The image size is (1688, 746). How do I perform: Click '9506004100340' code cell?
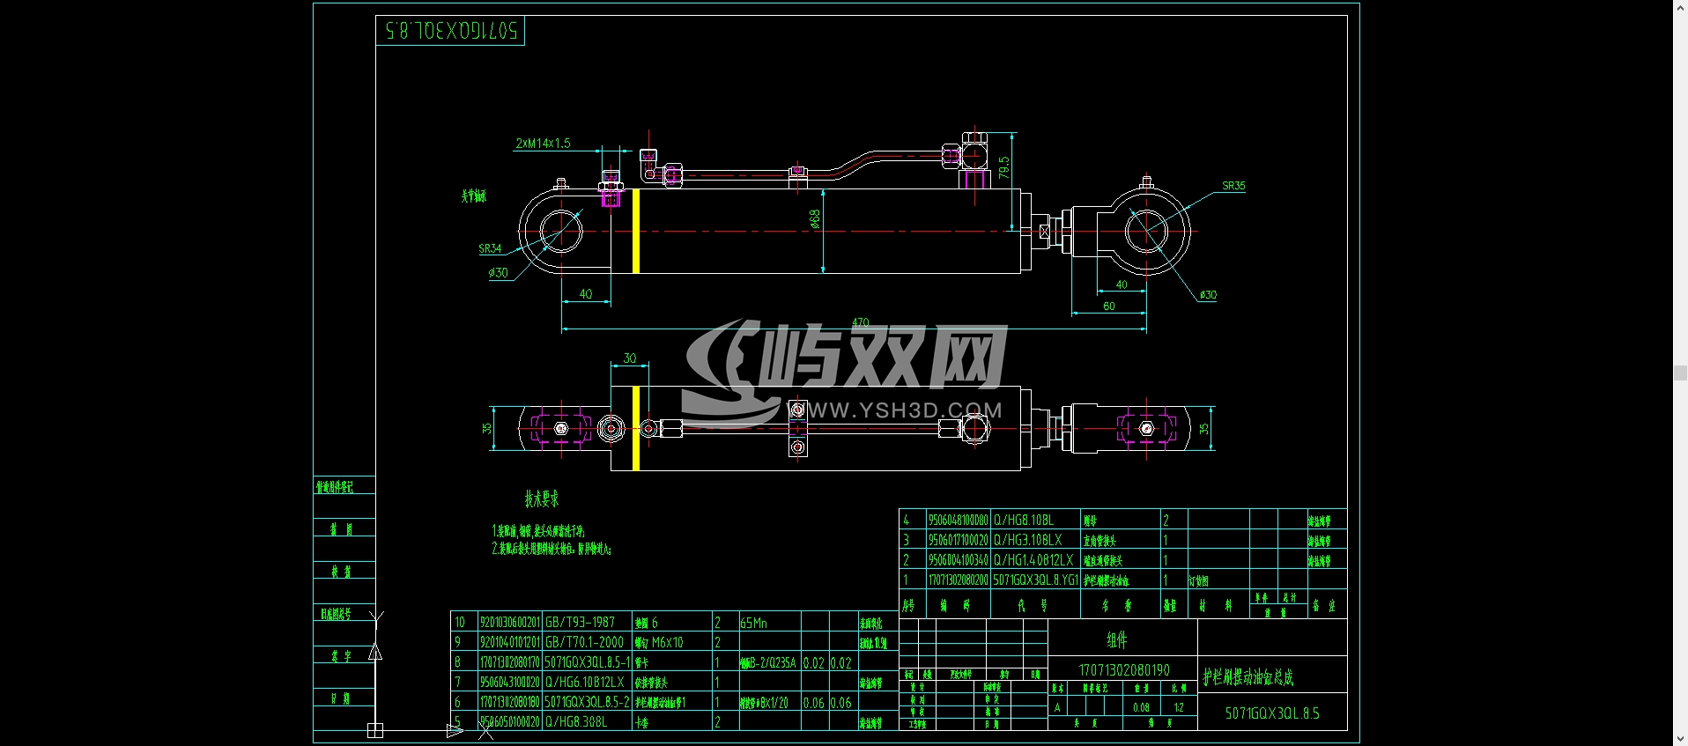click(959, 560)
